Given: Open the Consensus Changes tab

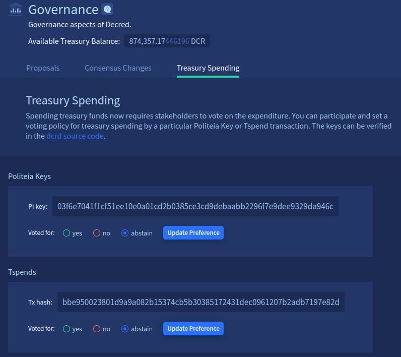Looking at the screenshot, I should click(118, 68).
